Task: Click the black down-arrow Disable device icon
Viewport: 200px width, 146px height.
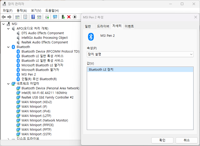Action: click(75, 17)
